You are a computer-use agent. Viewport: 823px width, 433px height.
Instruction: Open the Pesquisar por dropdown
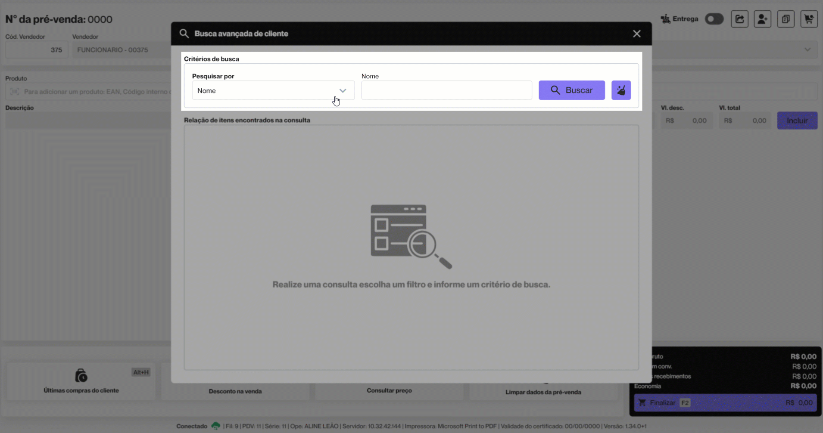tap(273, 90)
